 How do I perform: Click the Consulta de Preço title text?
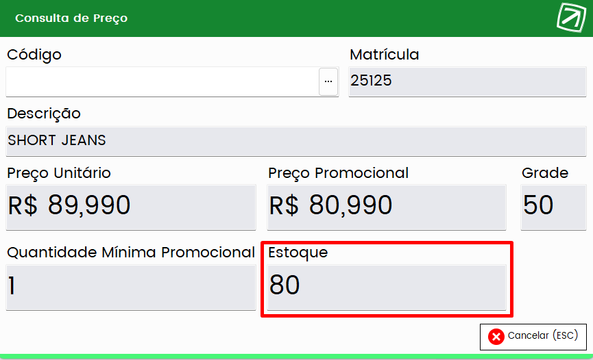pyautogui.click(x=71, y=18)
